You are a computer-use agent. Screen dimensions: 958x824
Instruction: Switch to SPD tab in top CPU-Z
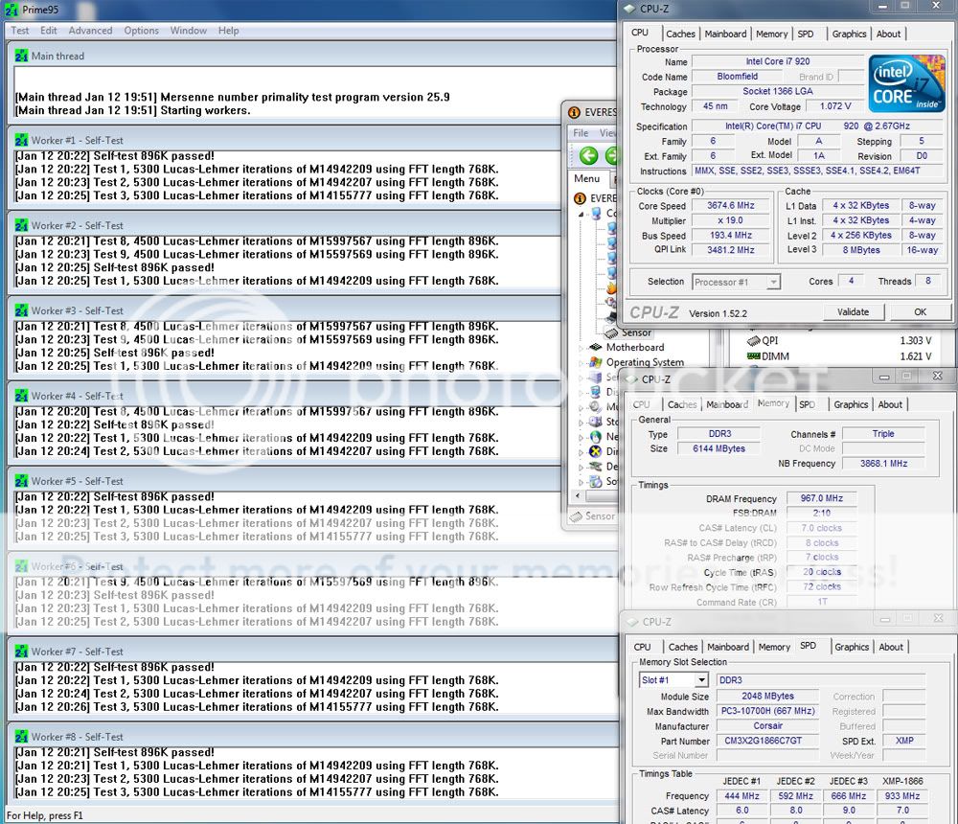point(806,34)
